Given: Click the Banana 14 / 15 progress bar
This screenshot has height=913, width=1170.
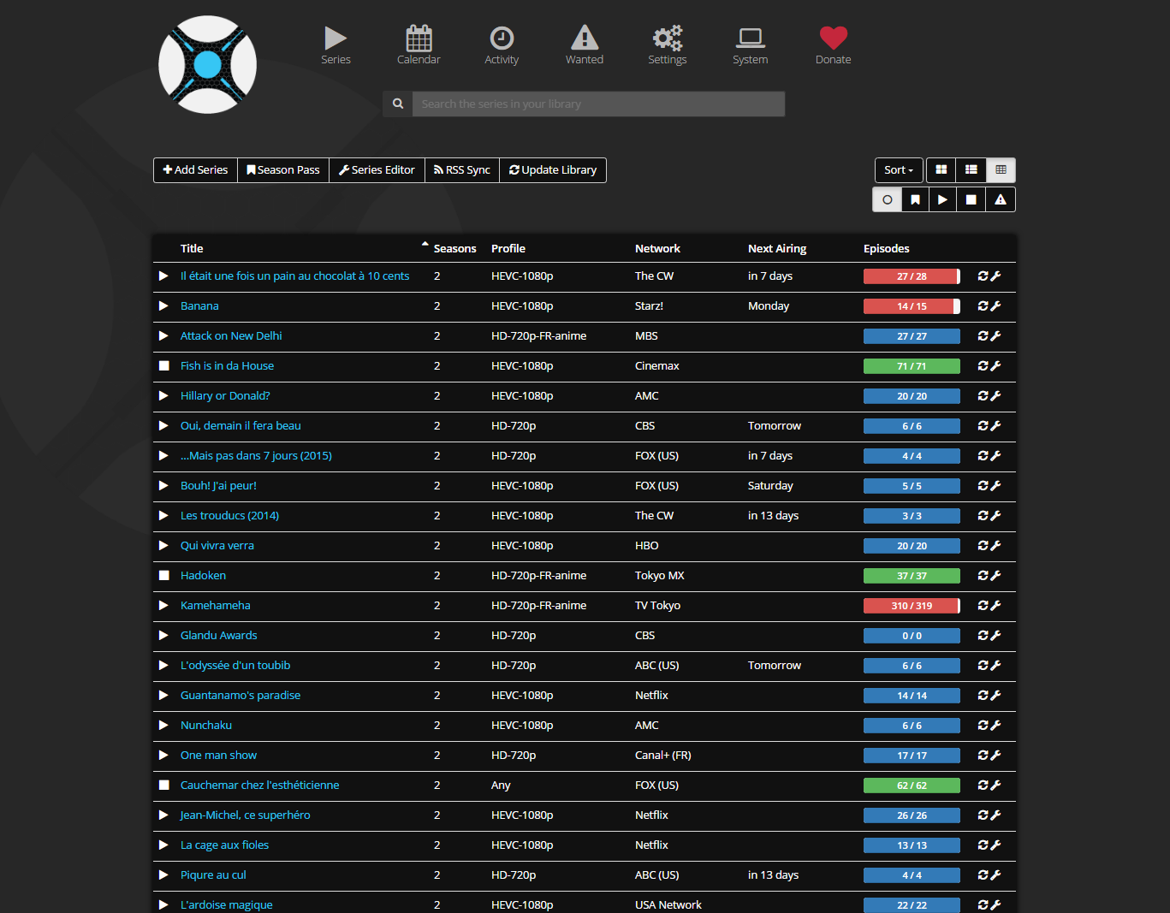Looking at the screenshot, I should [912, 306].
